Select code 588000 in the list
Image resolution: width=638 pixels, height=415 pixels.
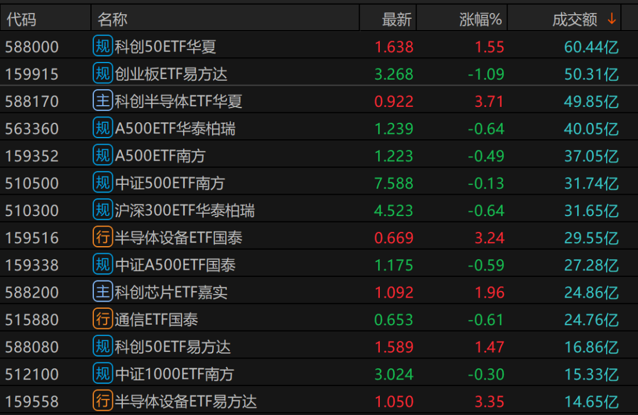[32, 47]
